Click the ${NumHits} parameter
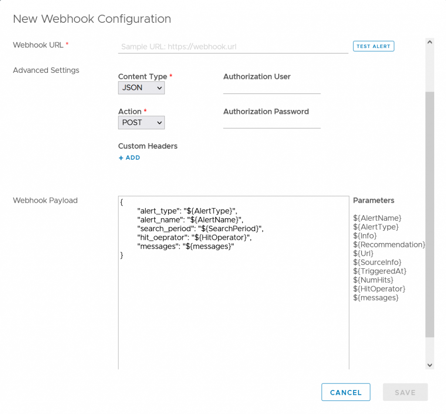446x414 pixels. 373,280
